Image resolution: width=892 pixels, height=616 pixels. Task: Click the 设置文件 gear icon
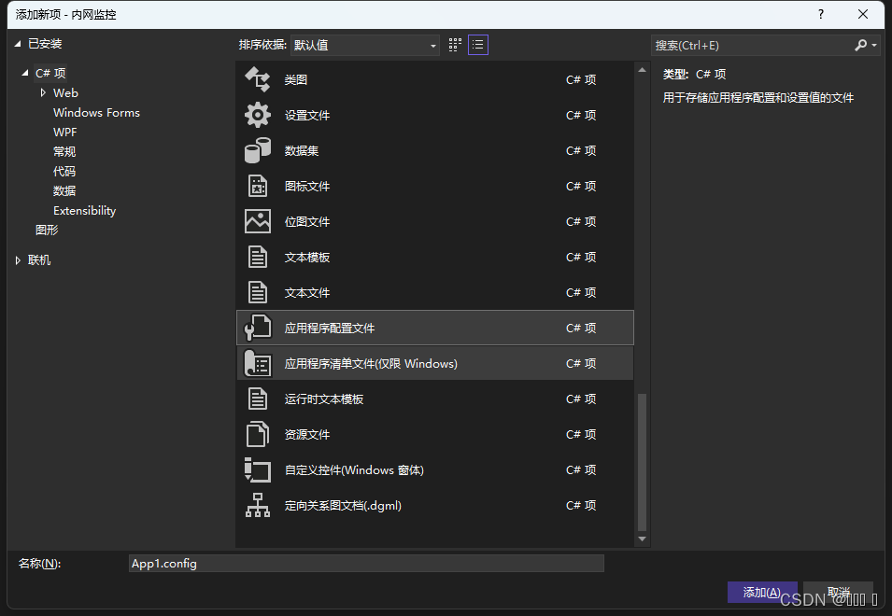(x=259, y=115)
